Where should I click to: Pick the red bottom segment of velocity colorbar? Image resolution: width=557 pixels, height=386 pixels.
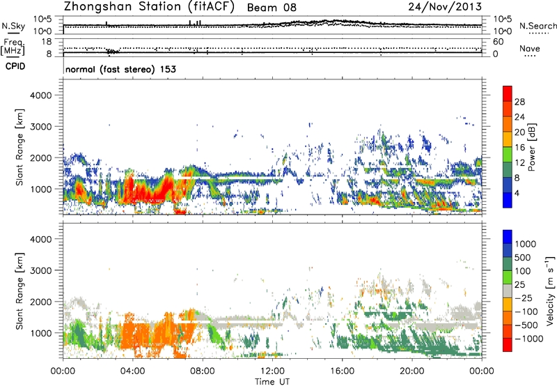tap(508, 345)
